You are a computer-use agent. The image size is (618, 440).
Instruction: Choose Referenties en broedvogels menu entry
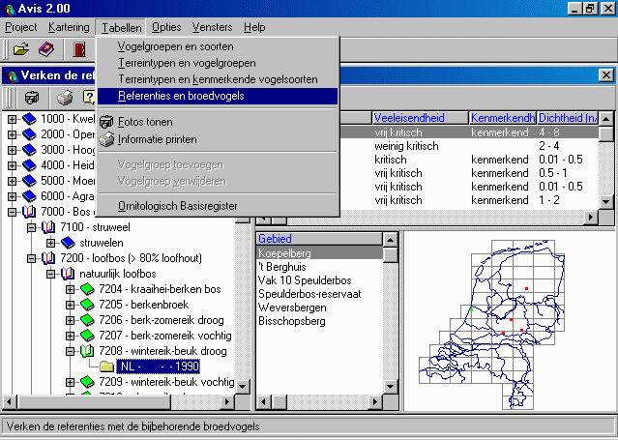tap(218, 96)
